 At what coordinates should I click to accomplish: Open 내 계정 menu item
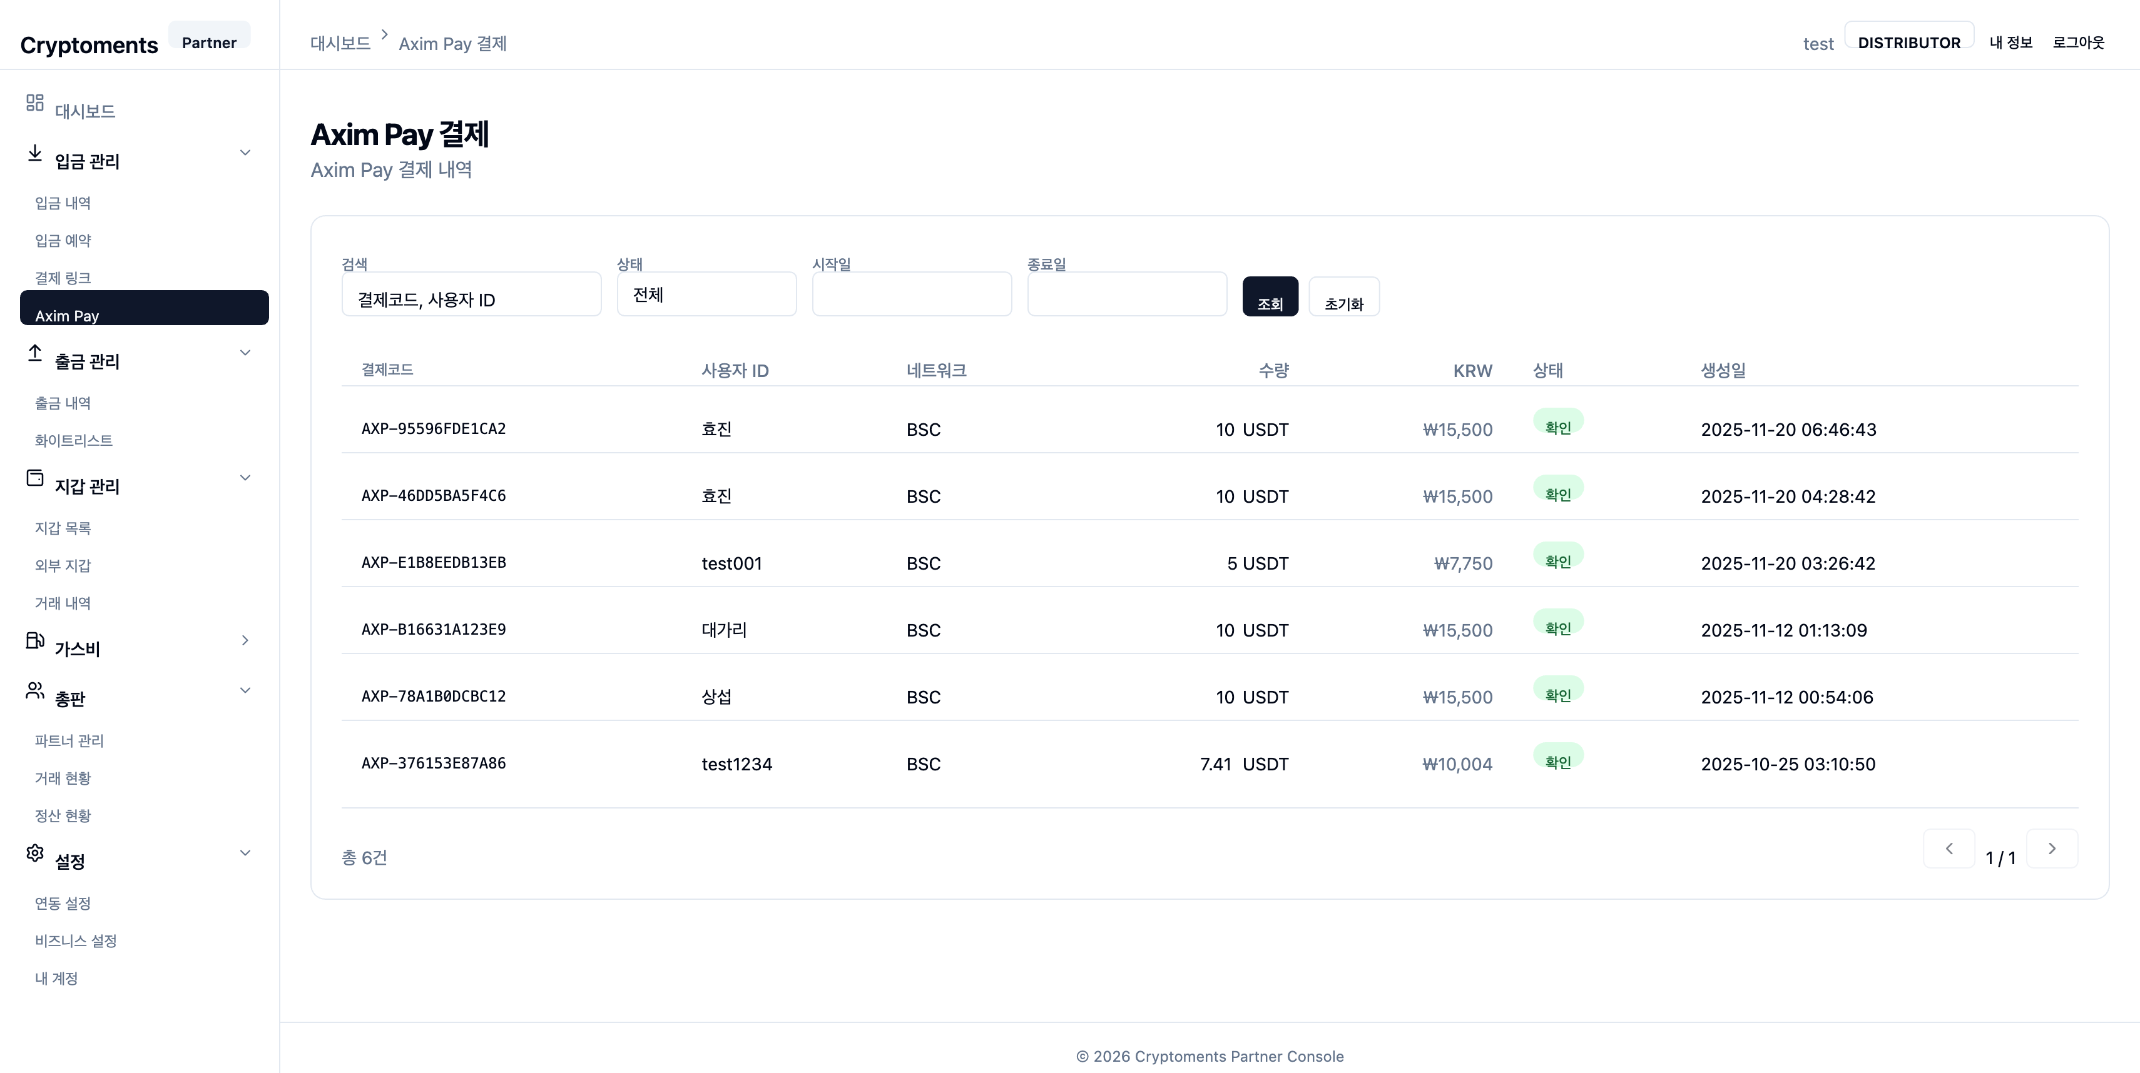56,979
